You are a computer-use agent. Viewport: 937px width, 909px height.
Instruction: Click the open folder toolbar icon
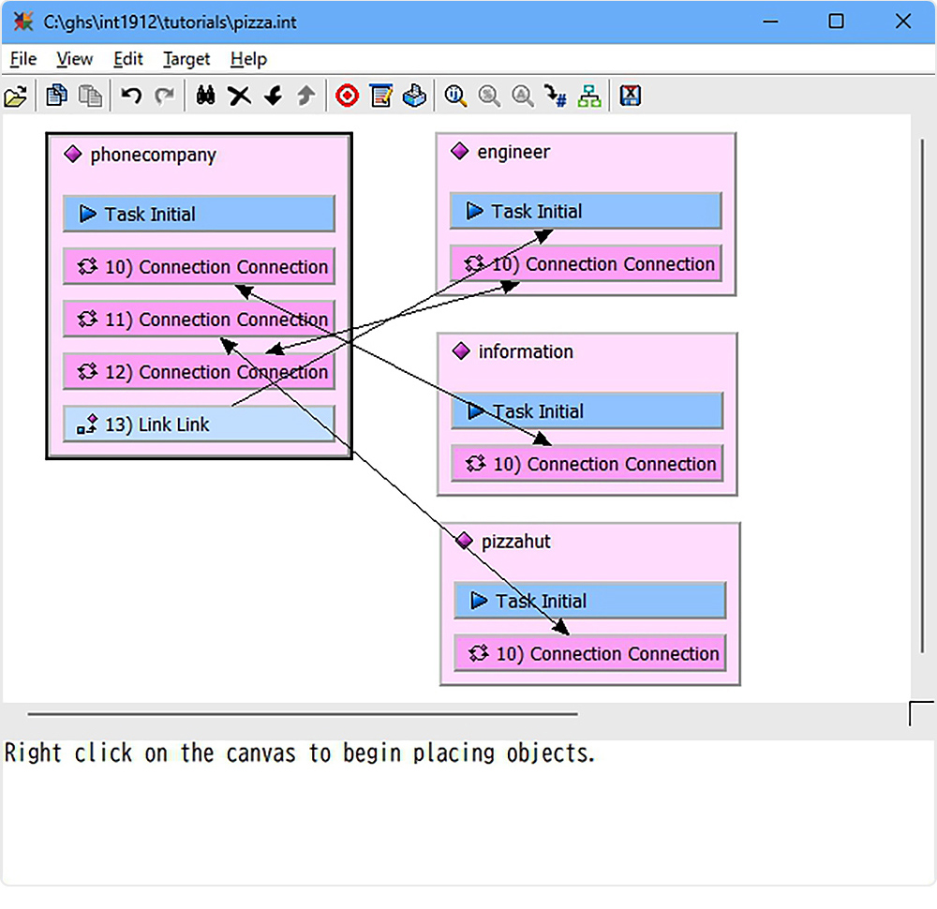click(16, 96)
